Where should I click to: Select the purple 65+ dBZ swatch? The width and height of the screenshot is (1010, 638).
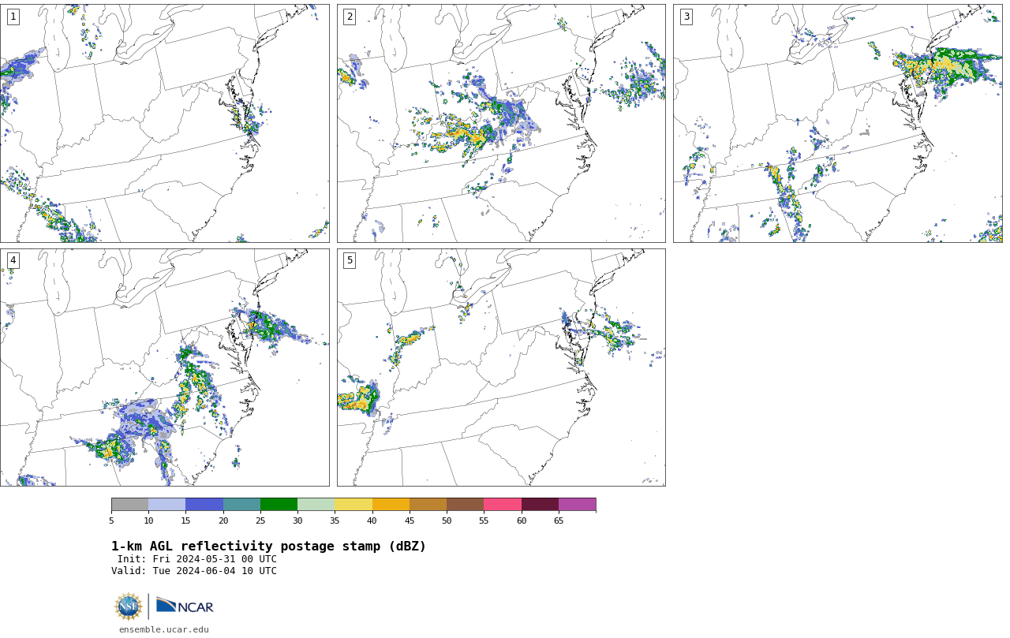577,505
